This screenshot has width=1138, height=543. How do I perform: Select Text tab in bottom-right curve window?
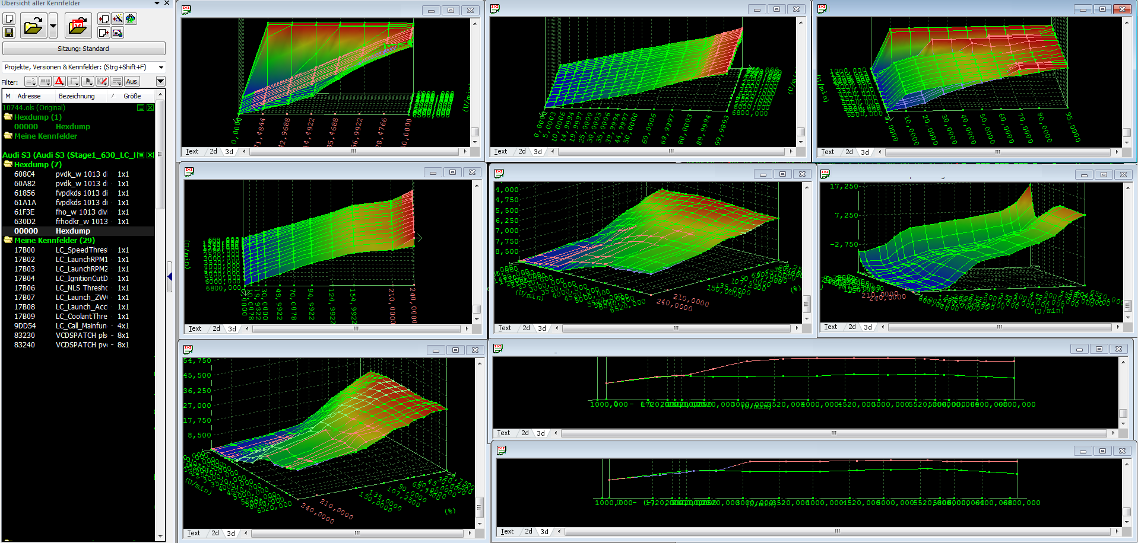coord(507,532)
